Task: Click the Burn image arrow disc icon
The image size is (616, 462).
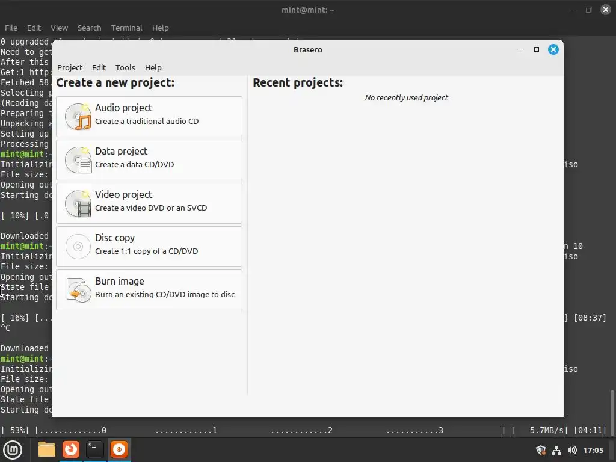Action: [x=79, y=290]
